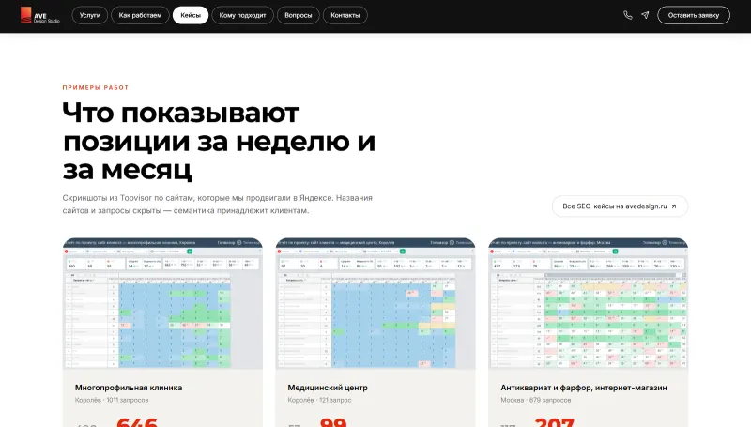Open the Медицинский центр screenshot thumbnail
Screen dimensions: 751x427
point(375,303)
